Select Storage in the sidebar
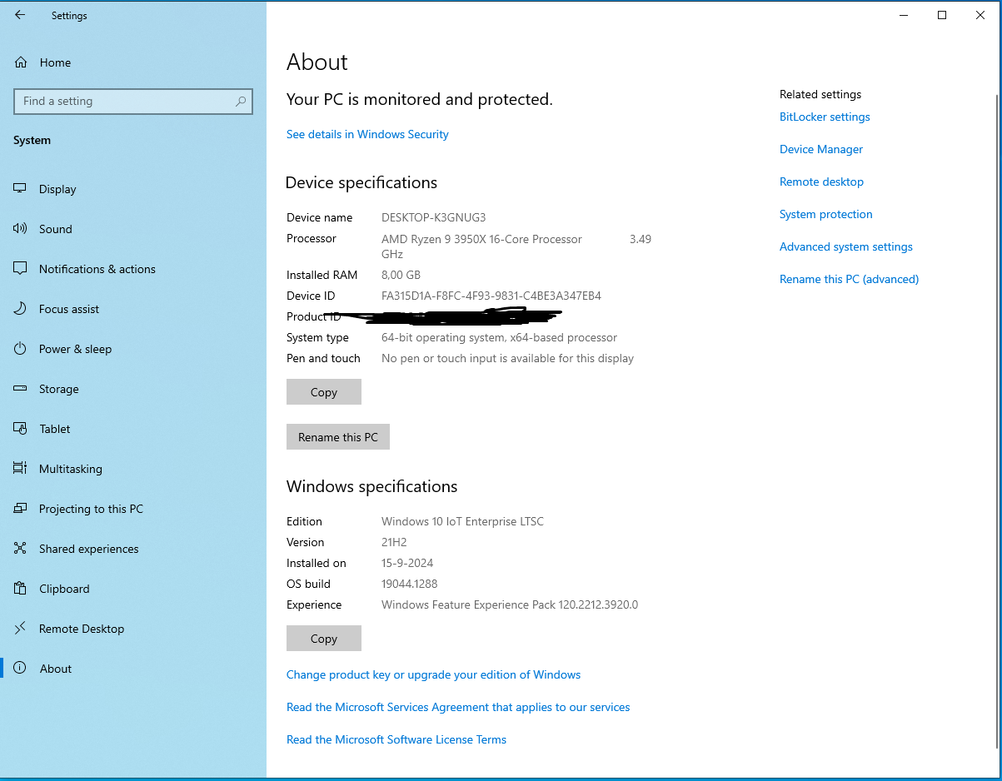The image size is (1002, 781). coord(133,389)
